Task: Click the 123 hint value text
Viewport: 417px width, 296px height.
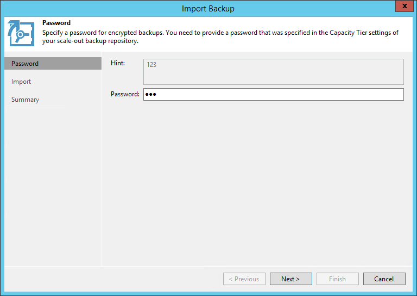Action: coord(151,64)
